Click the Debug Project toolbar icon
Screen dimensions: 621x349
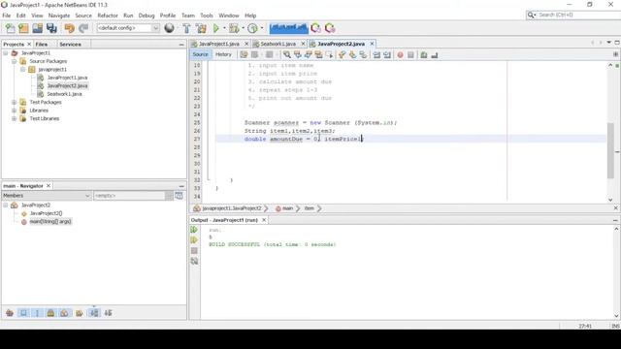234,28
